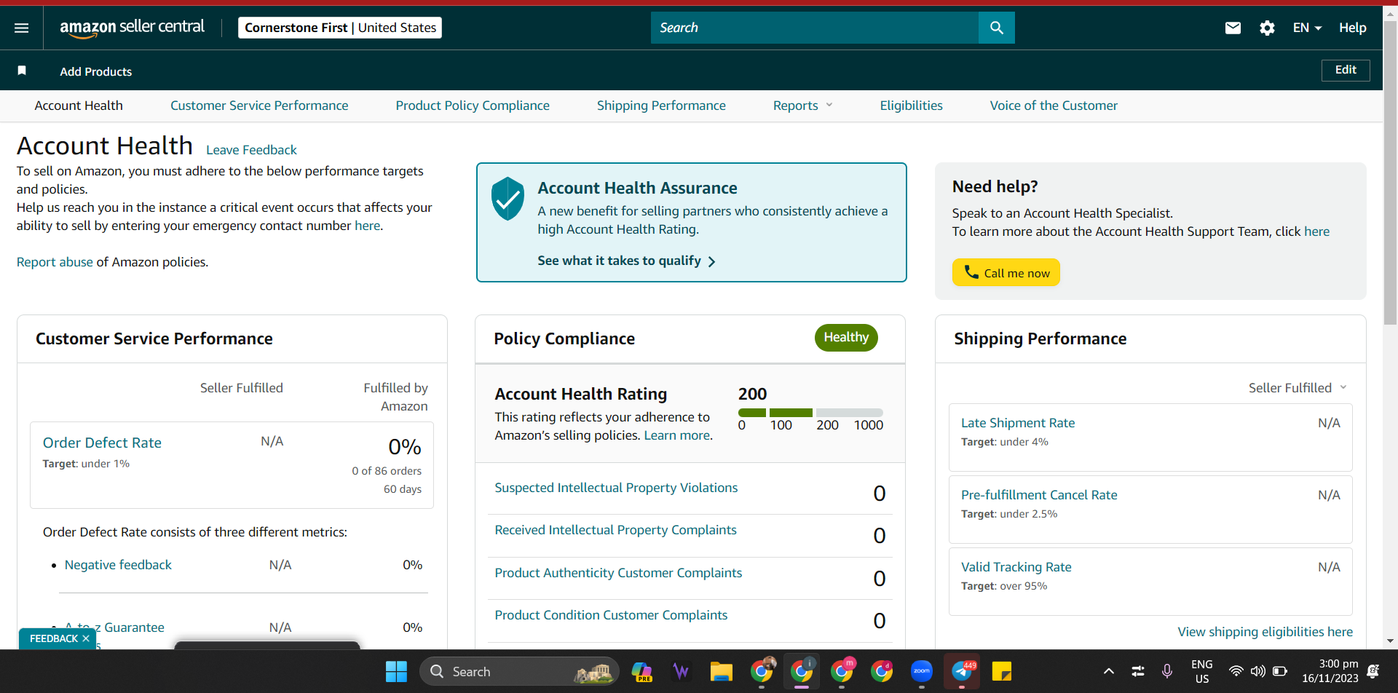
Task: Open the Cornerstone First United States account switcher
Action: coord(340,28)
